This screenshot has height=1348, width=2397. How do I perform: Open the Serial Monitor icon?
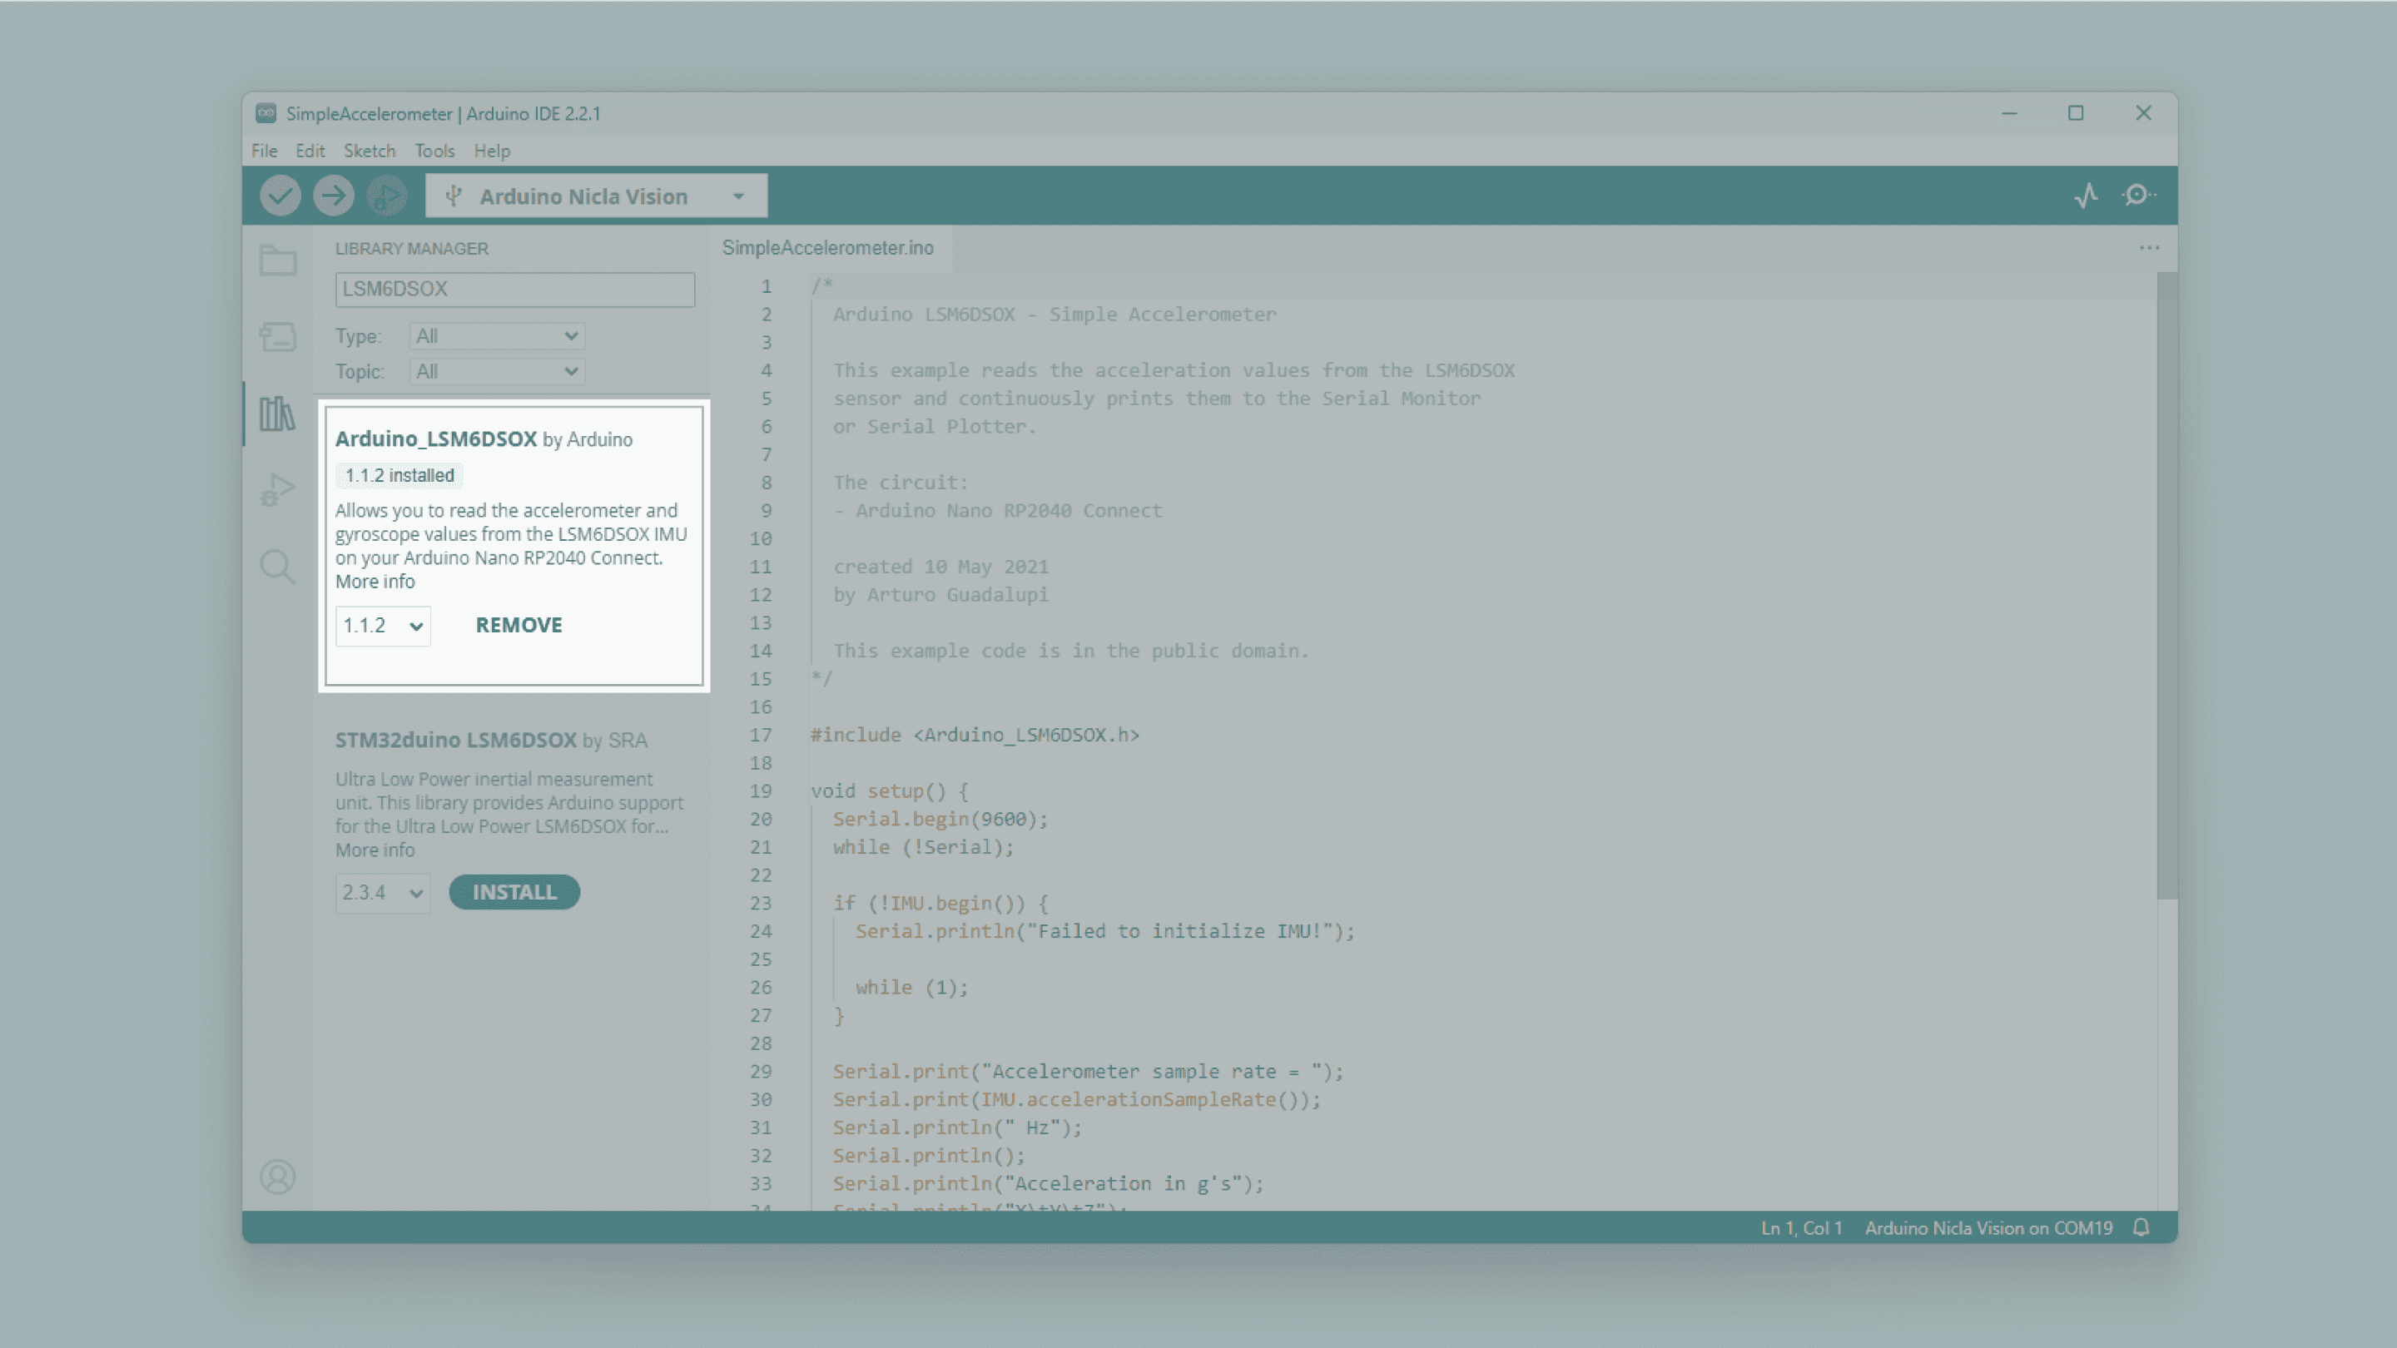[2138, 196]
